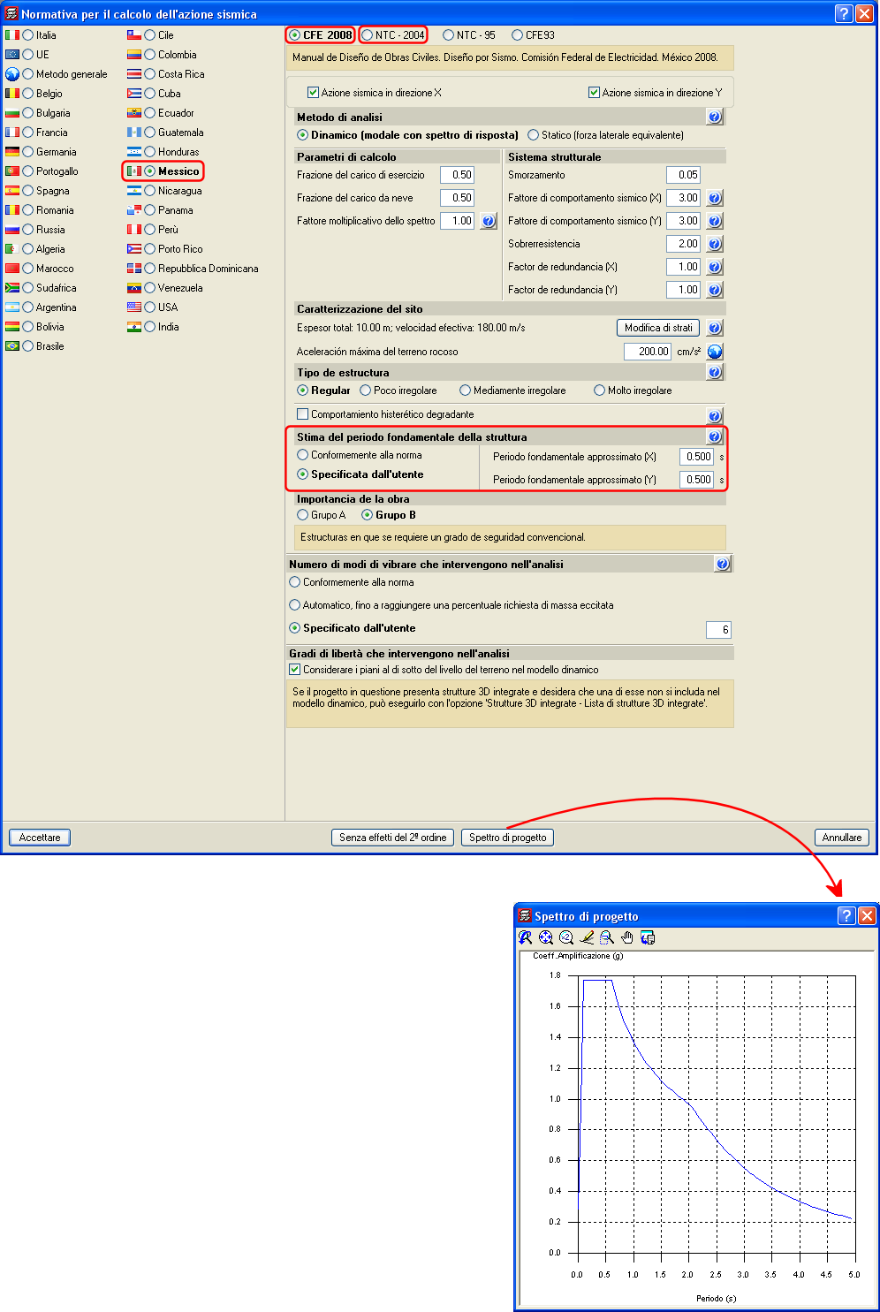Click the Annullare button
Viewport: 880px width, 1312px height.
(x=842, y=838)
